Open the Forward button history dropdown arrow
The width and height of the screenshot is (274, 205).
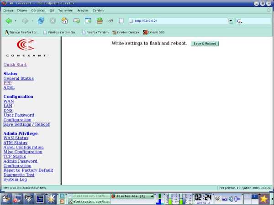click(32, 21)
